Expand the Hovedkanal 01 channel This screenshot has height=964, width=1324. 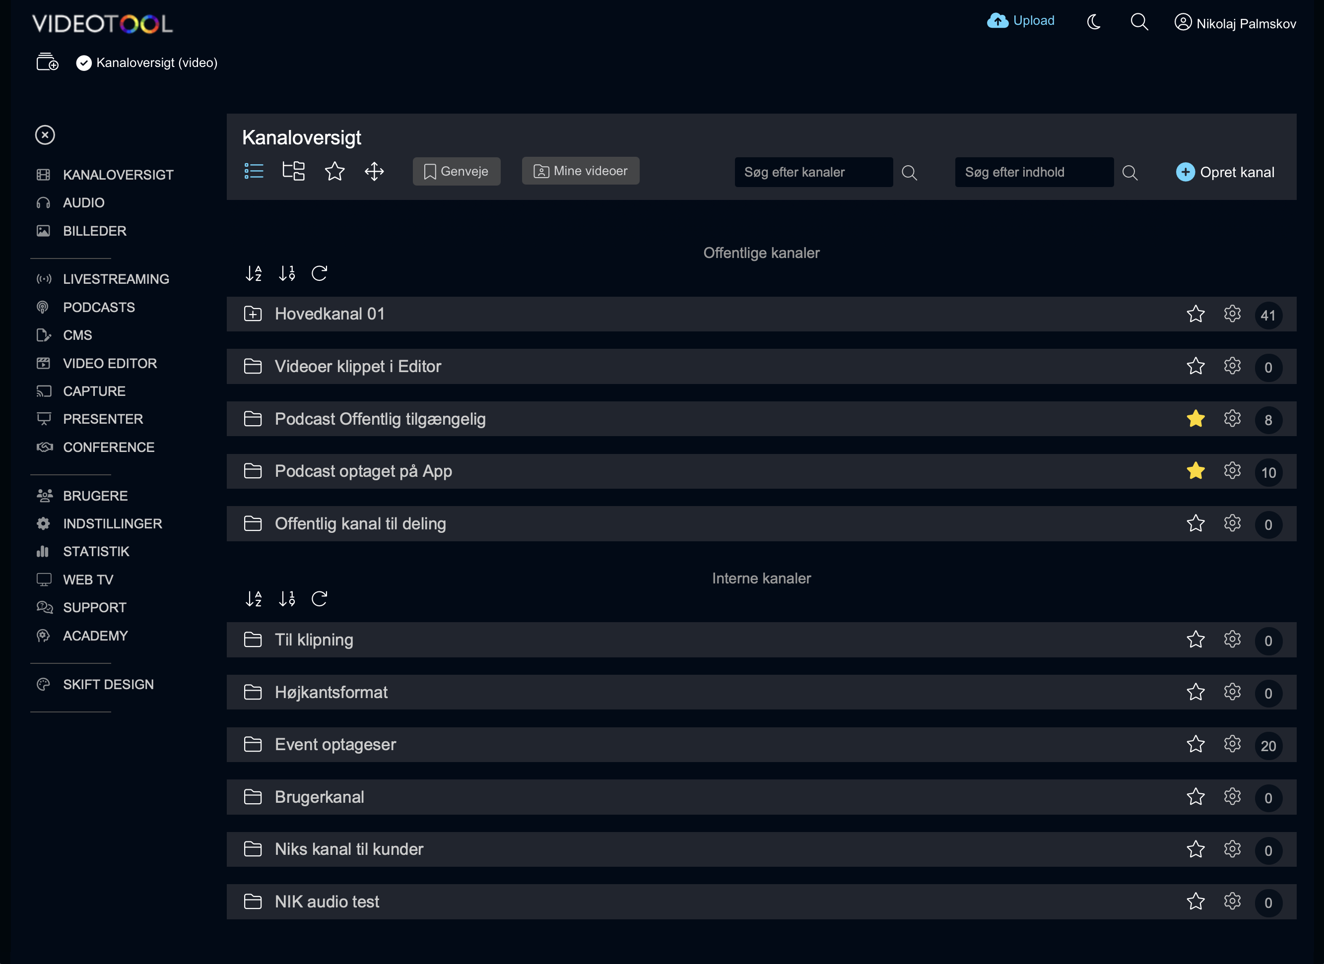253,314
